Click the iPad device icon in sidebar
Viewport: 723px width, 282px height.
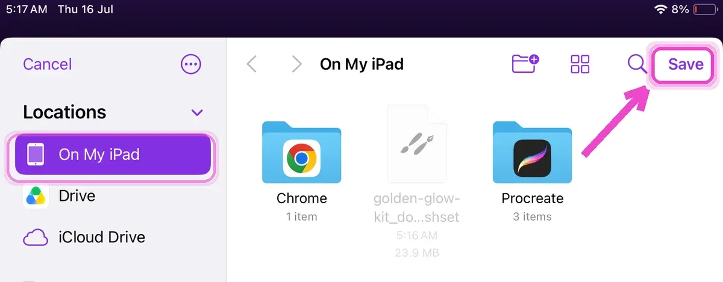[x=36, y=155]
